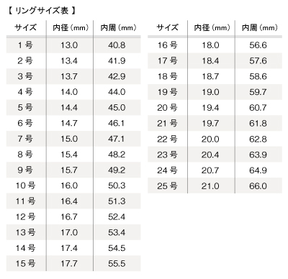The height and width of the screenshot is (279, 288).
Task: Select circumference value 55.5
Action: [x=117, y=263]
